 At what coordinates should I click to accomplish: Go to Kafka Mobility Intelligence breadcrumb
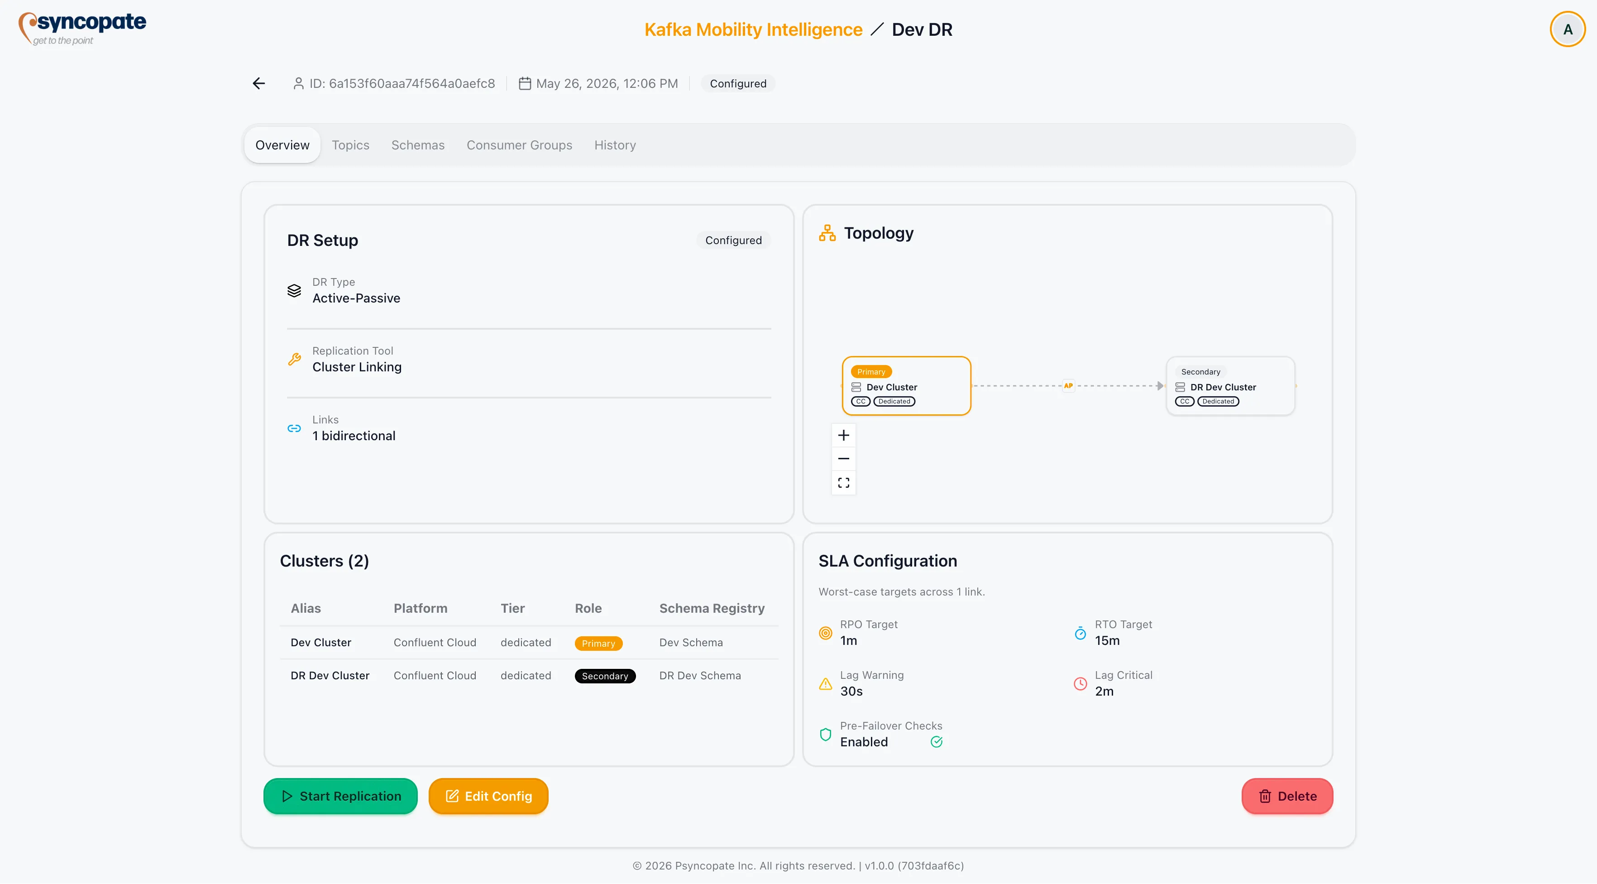(x=753, y=29)
